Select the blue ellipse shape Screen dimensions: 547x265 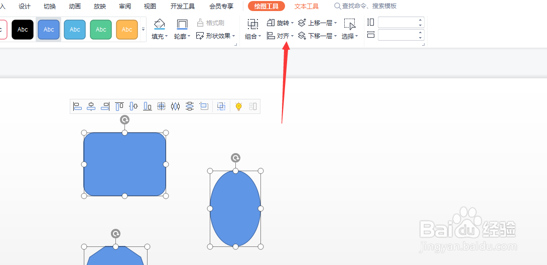tap(235, 208)
